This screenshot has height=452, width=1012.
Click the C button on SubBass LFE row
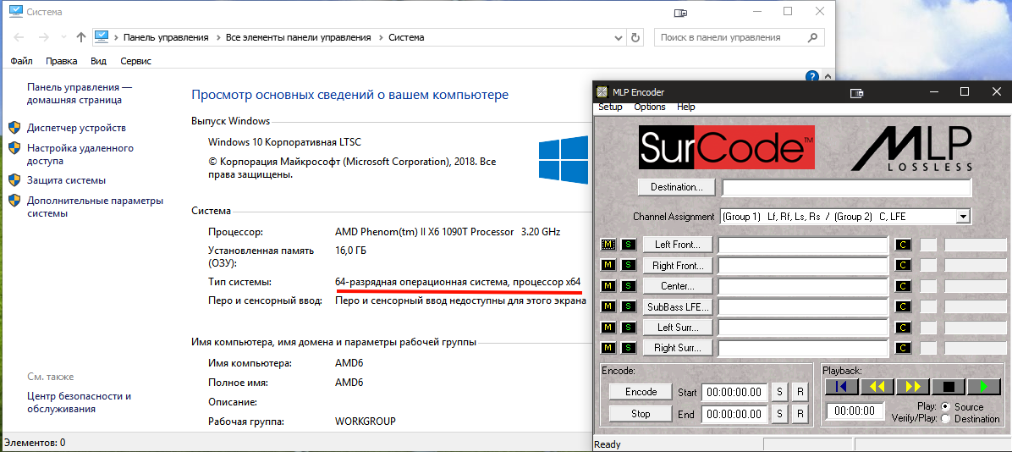[x=903, y=306]
